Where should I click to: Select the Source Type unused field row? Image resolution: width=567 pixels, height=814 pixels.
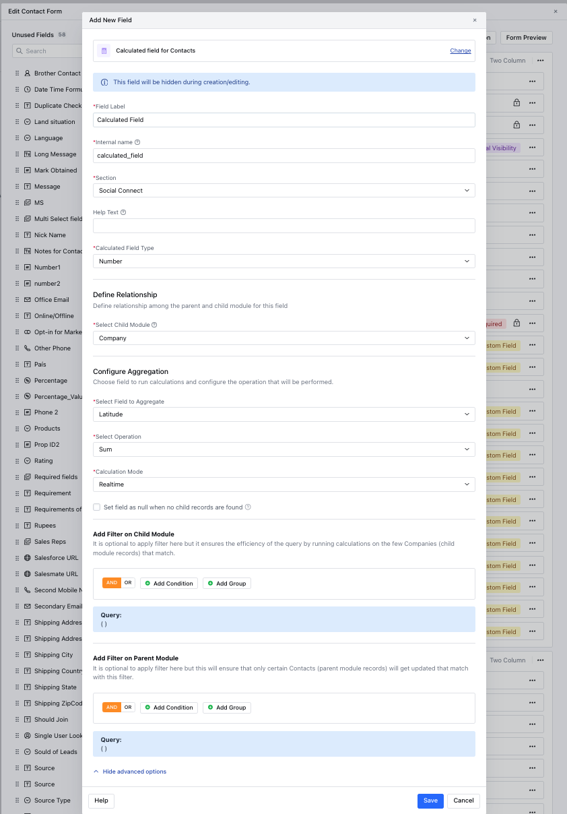coord(47,801)
